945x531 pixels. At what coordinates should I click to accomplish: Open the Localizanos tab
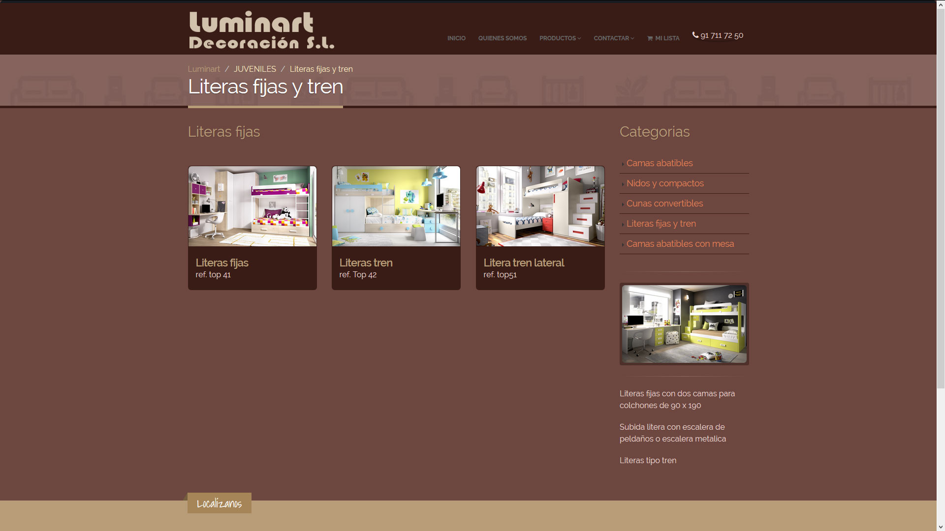(x=220, y=503)
